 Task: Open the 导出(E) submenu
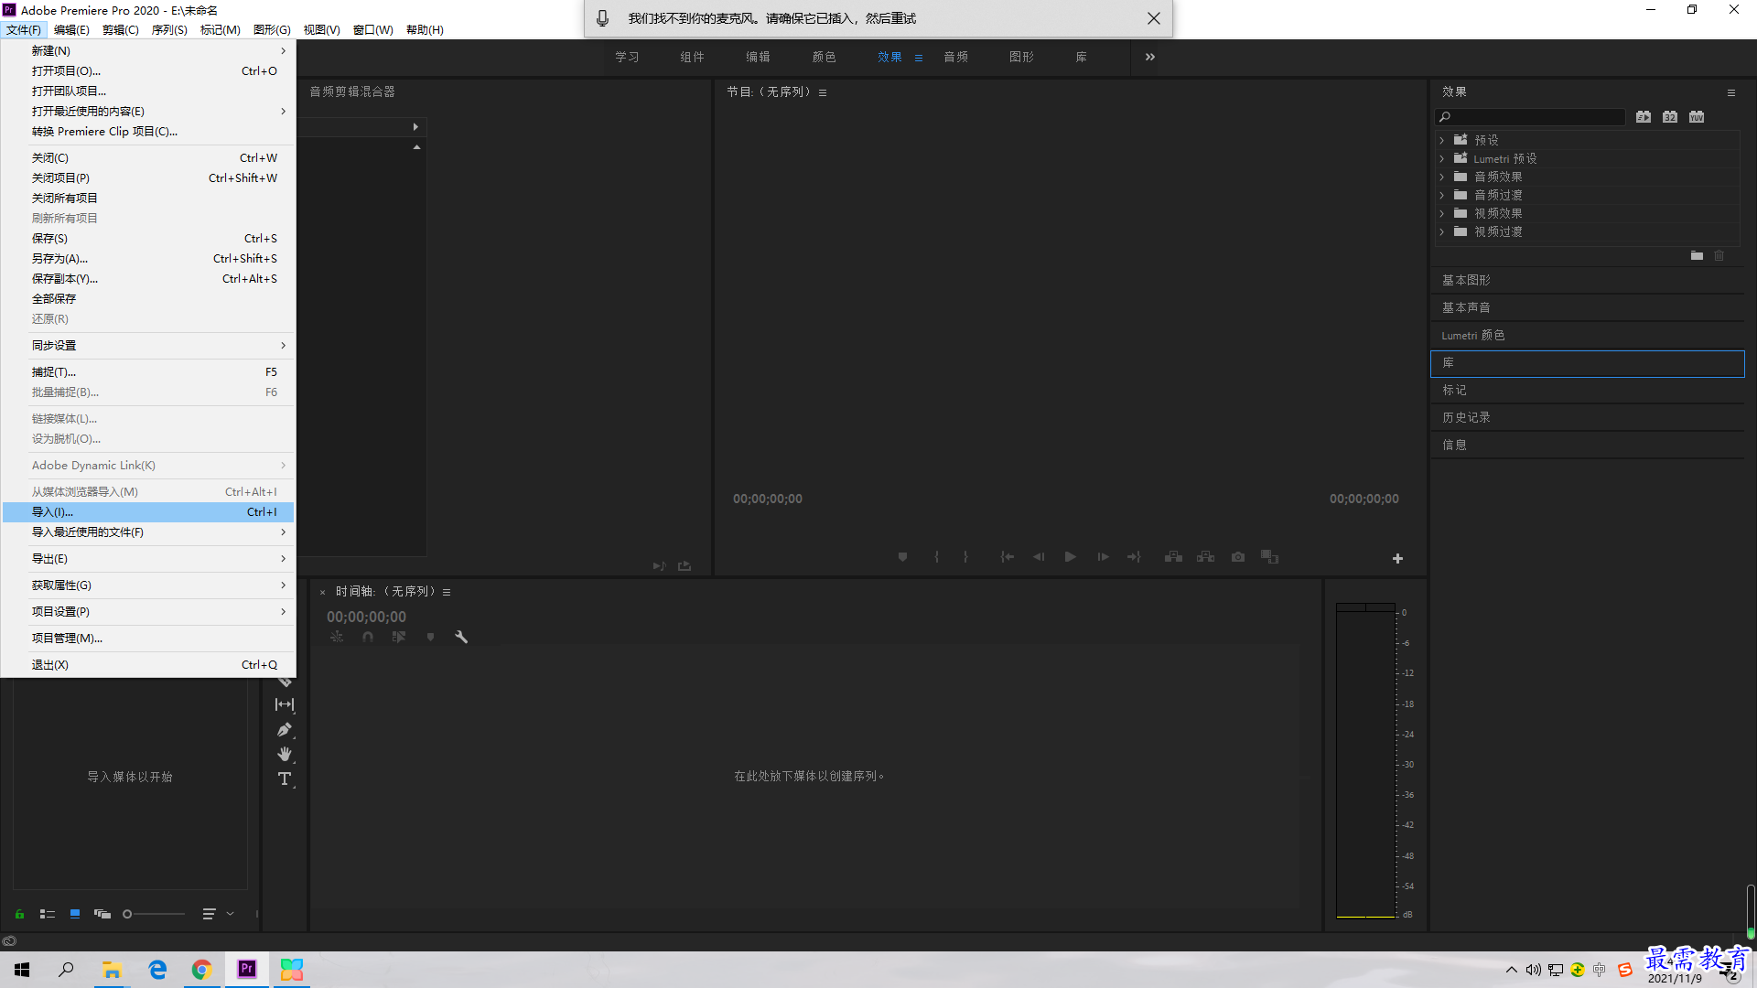tap(148, 559)
